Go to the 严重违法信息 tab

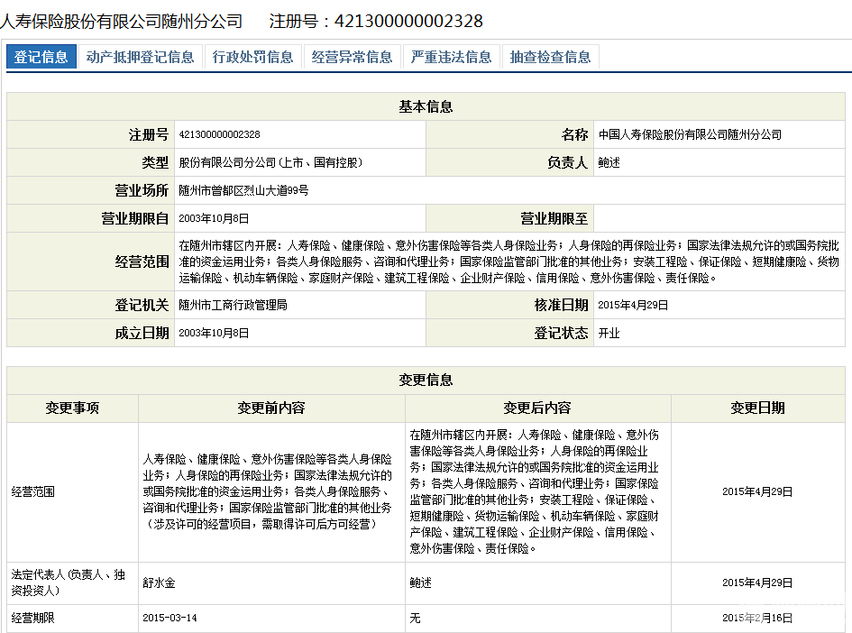pos(451,57)
